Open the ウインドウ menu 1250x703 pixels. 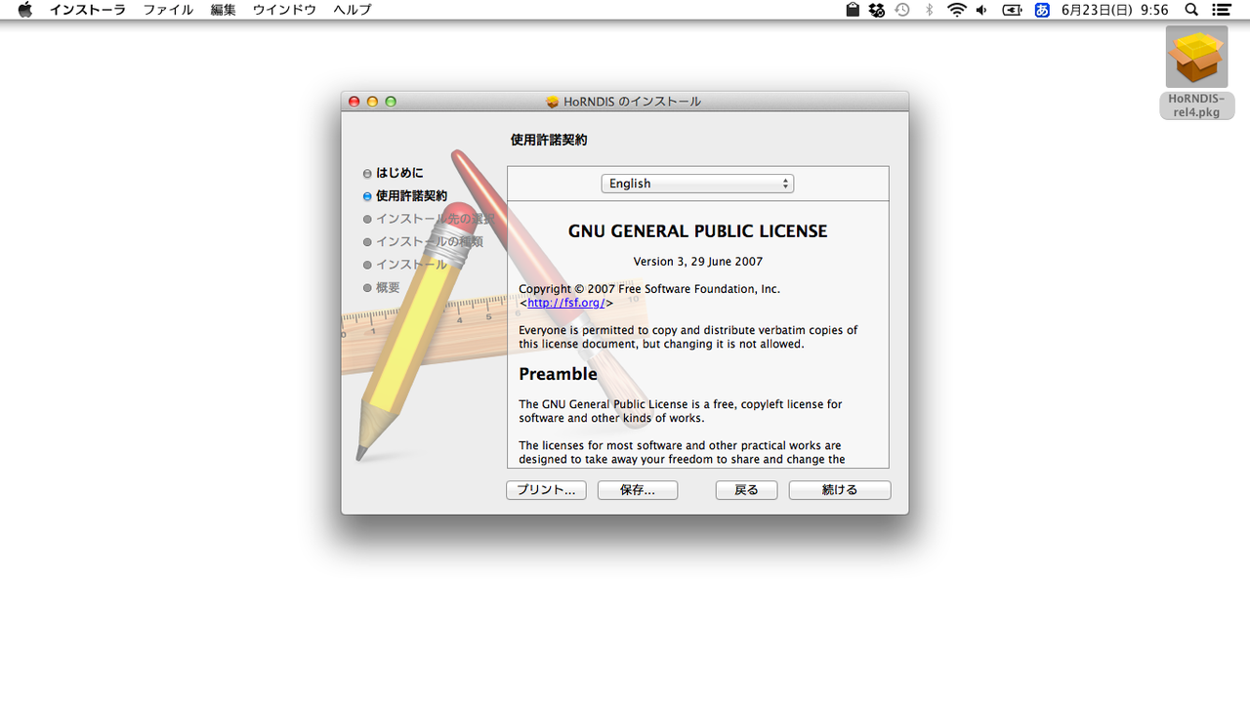[284, 10]
